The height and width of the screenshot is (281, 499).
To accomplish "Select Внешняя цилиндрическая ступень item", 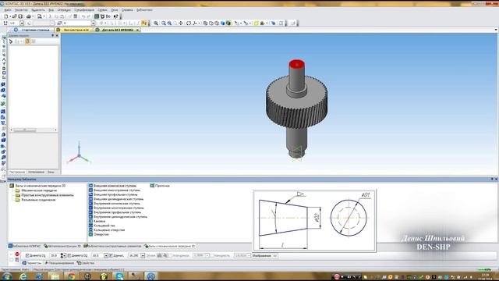I will tap(119, 199).
